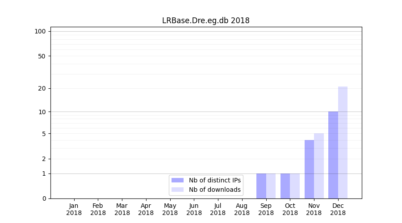Click the 0 y-axis tick label

(x=44, y=198)
